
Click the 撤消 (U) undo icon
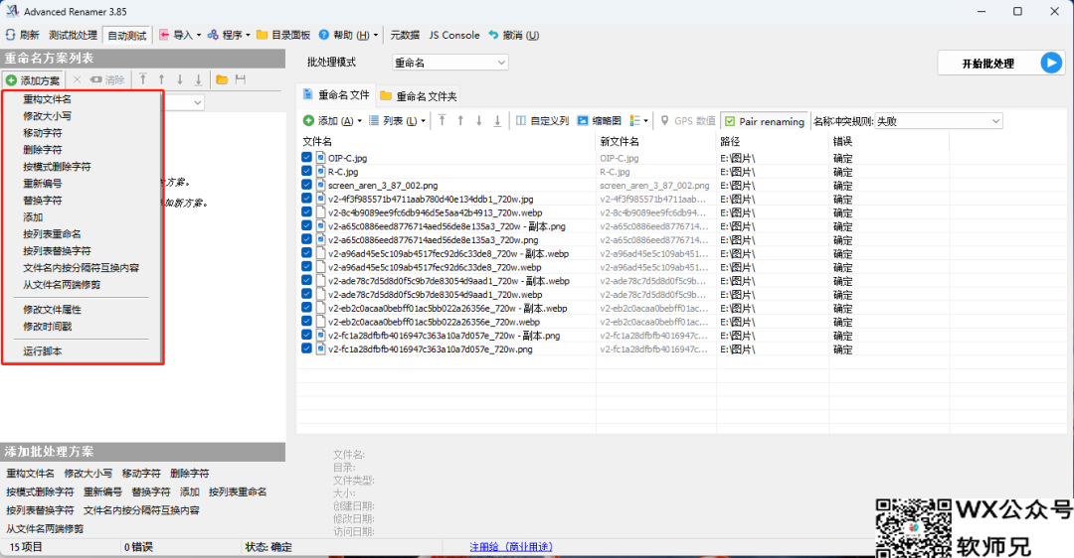pyautogui.click(x=493, y=35)
